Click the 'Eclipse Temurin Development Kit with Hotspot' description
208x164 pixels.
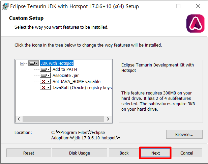(x=157, y=67)
